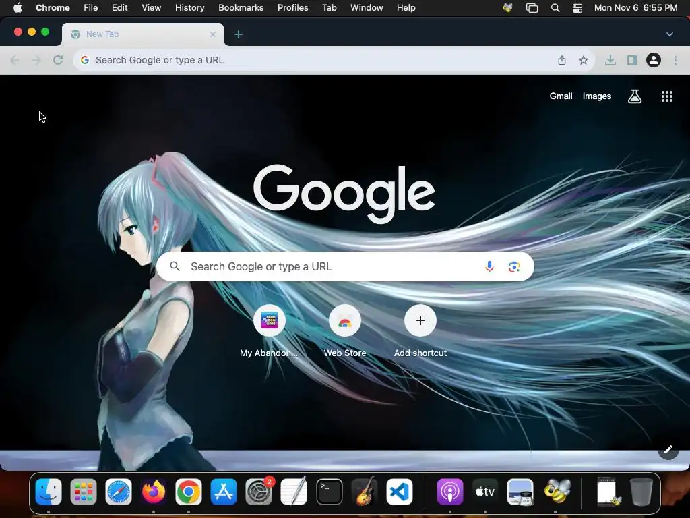Open the File menu
690x518 pixels.
click(91, 7)
